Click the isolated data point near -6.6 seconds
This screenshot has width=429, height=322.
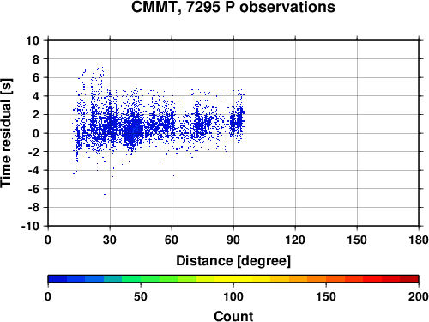click(x=105, y=194)
